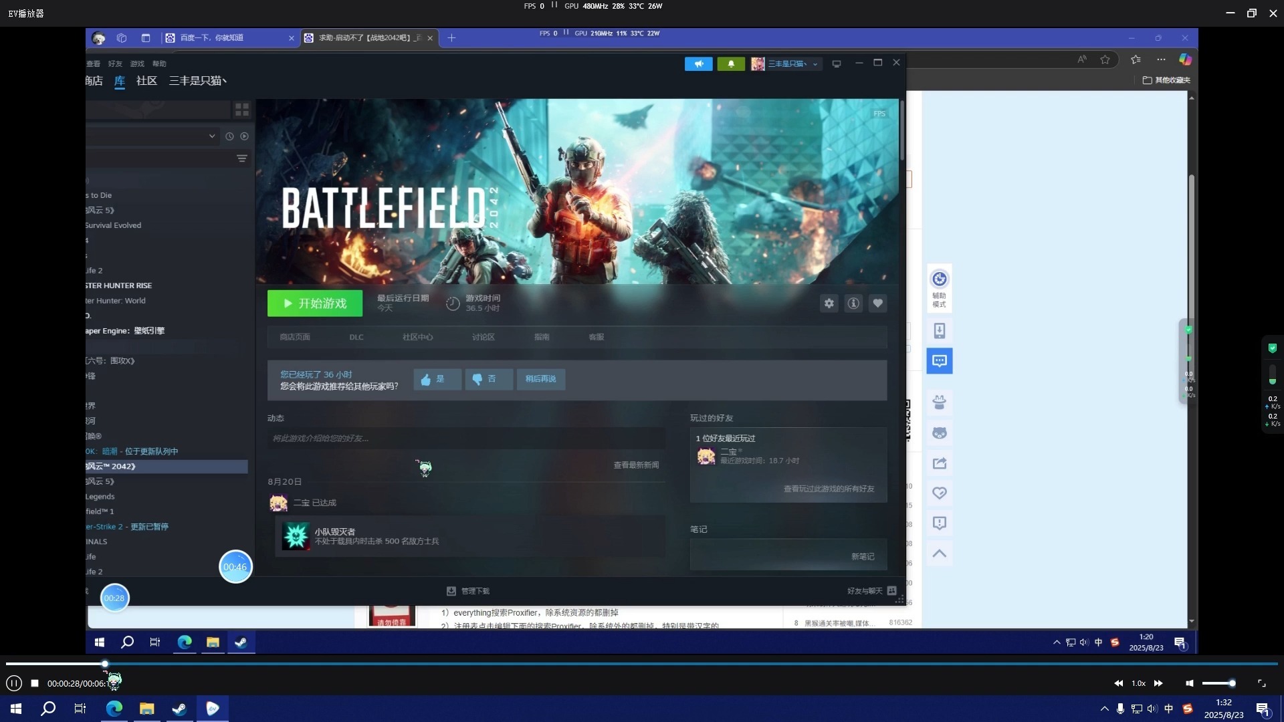This screenshot has width=1284, height=722.
Task: Seek on the video progress bar
Action: pyautogui.click(x=642, y=664)
